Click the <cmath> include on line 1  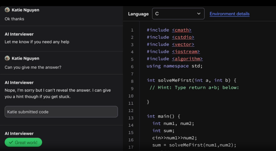point(182,30)
